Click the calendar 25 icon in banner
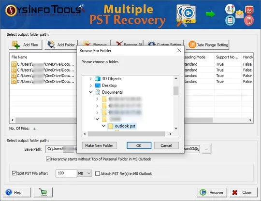This screenshot has width=261, height=201. click(x=249, y=10)
